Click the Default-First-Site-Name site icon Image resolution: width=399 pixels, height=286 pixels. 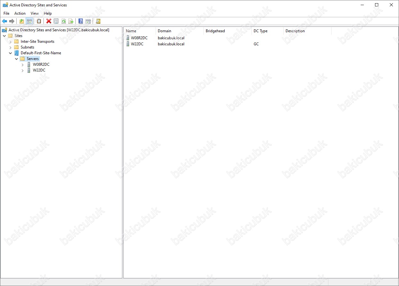tap(17, 53)
